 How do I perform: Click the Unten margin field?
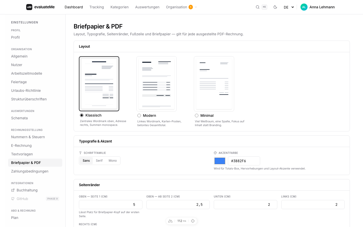pos(246,205)
